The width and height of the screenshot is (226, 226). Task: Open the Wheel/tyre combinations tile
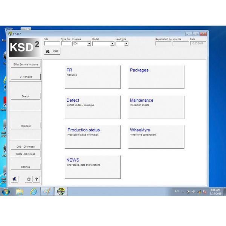tap(156, 137)
